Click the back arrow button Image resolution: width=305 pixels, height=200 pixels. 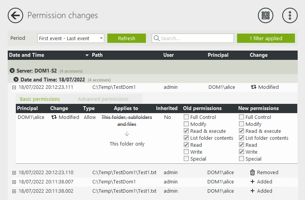[15, 15]
